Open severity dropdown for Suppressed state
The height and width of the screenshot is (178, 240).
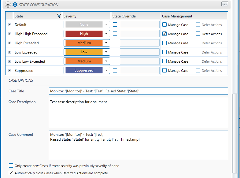pyautogui.click(x=106, y=71)
